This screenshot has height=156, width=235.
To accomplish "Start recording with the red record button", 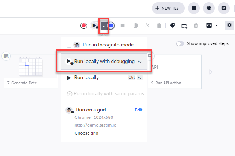I will coord(83,25).
